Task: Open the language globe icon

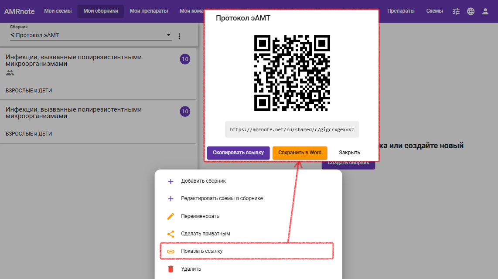Action: pos(471,11)
